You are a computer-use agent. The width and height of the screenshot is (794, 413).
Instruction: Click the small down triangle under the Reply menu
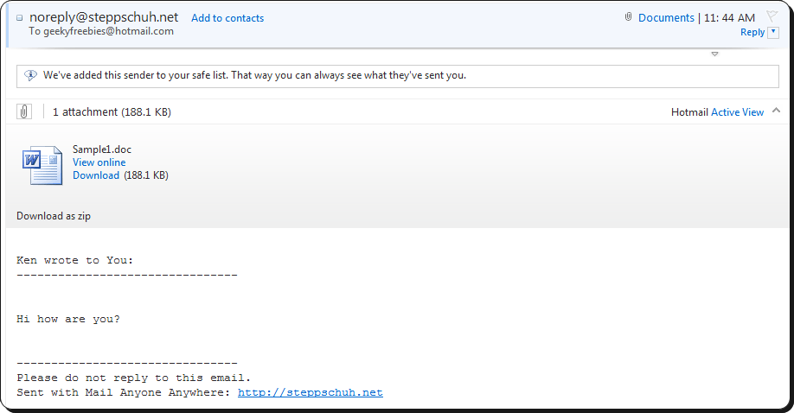pos(714,54)
